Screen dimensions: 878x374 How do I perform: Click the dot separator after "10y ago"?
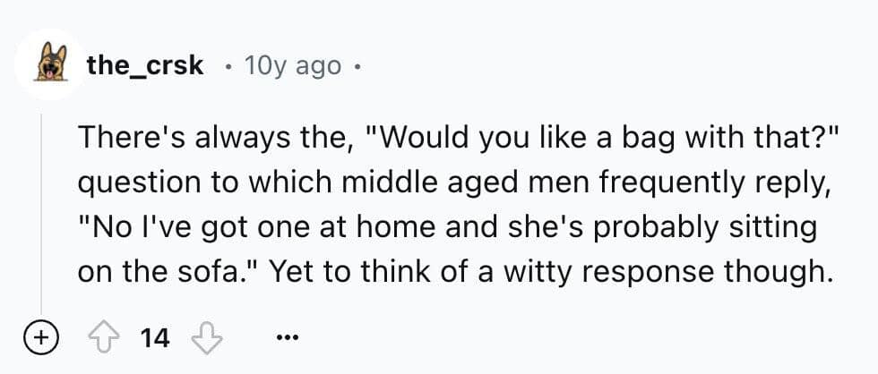357,65
